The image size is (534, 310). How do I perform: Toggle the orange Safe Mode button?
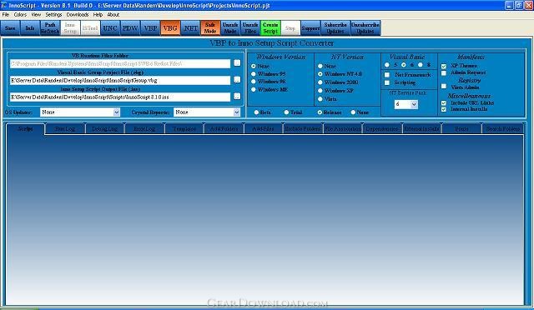[210, 27]
